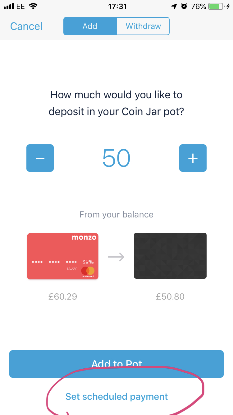This screenshot has width=233, height=415.
Task: Tap the red Monzo card image
Action: coord(63,256)
